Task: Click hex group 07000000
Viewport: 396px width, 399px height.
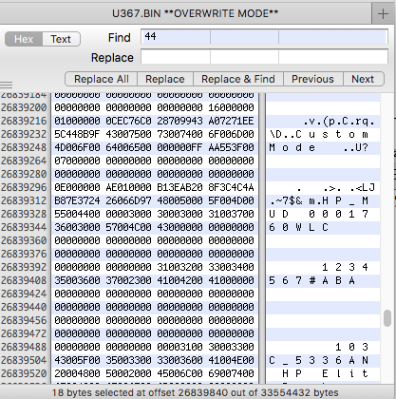Action: coord(77,161)
